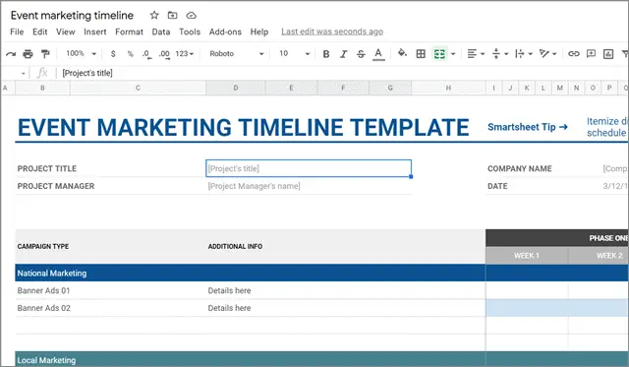Screen dimensions: 629x367
Task: Select column D header
Action: tap(236, 88)
